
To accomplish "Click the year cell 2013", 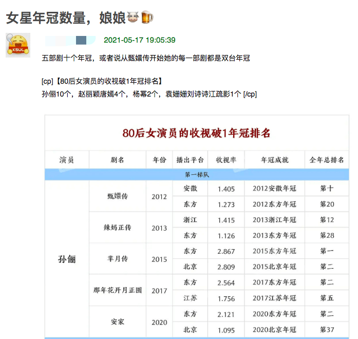I will (x=159, y=228).
